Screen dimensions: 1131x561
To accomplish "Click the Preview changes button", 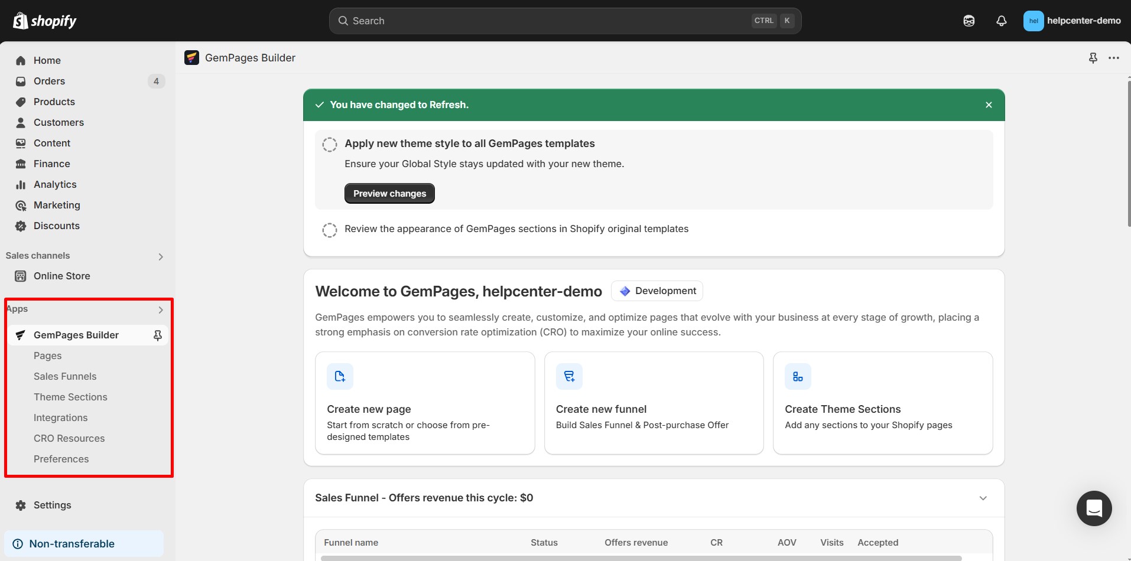I will 389,194.
